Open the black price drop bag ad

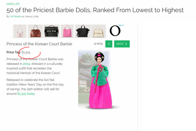click(51, 31)
